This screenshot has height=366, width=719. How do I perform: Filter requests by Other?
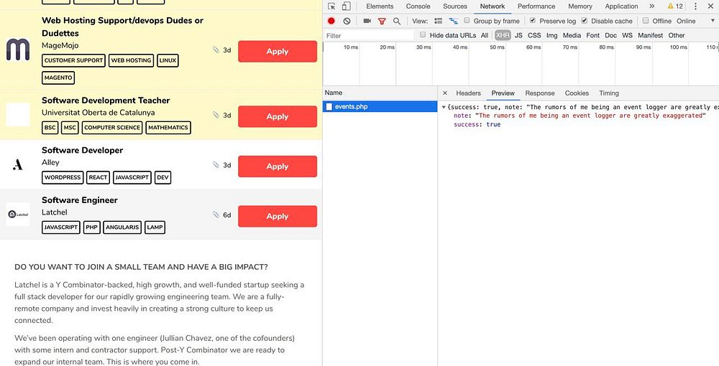click(677, 35)
